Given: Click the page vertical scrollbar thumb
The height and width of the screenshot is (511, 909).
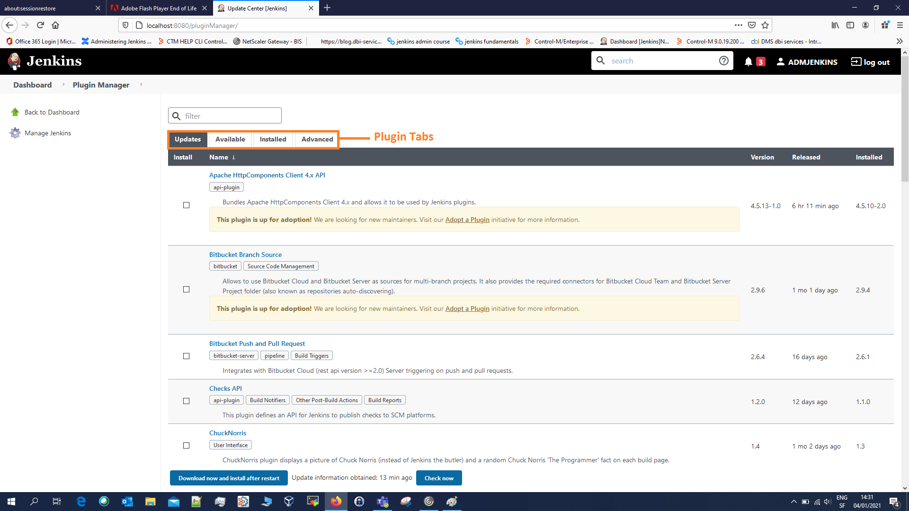Looking at the screenshot, I should pyautogui.click(x=905, y=118).
